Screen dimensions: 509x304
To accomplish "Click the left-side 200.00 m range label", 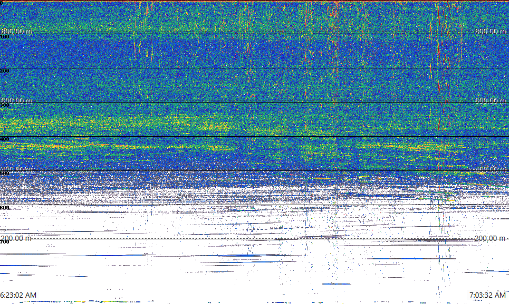I will (x=16, y=238).
